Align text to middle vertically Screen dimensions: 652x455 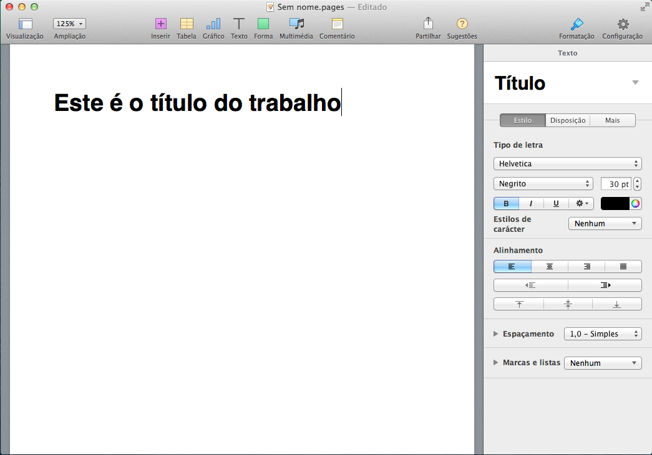click(568, 304)
